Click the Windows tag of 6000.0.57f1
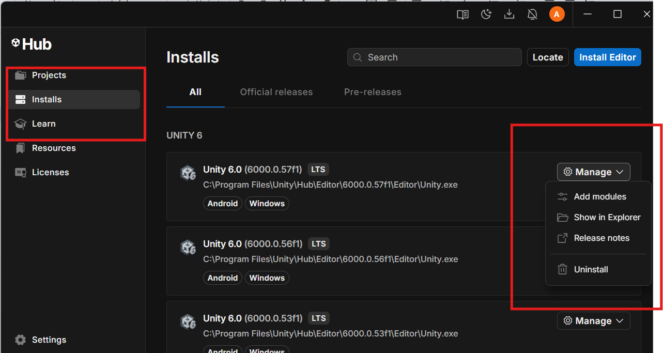The height and width of the screenshot is (353, 663). click(267, 204)
